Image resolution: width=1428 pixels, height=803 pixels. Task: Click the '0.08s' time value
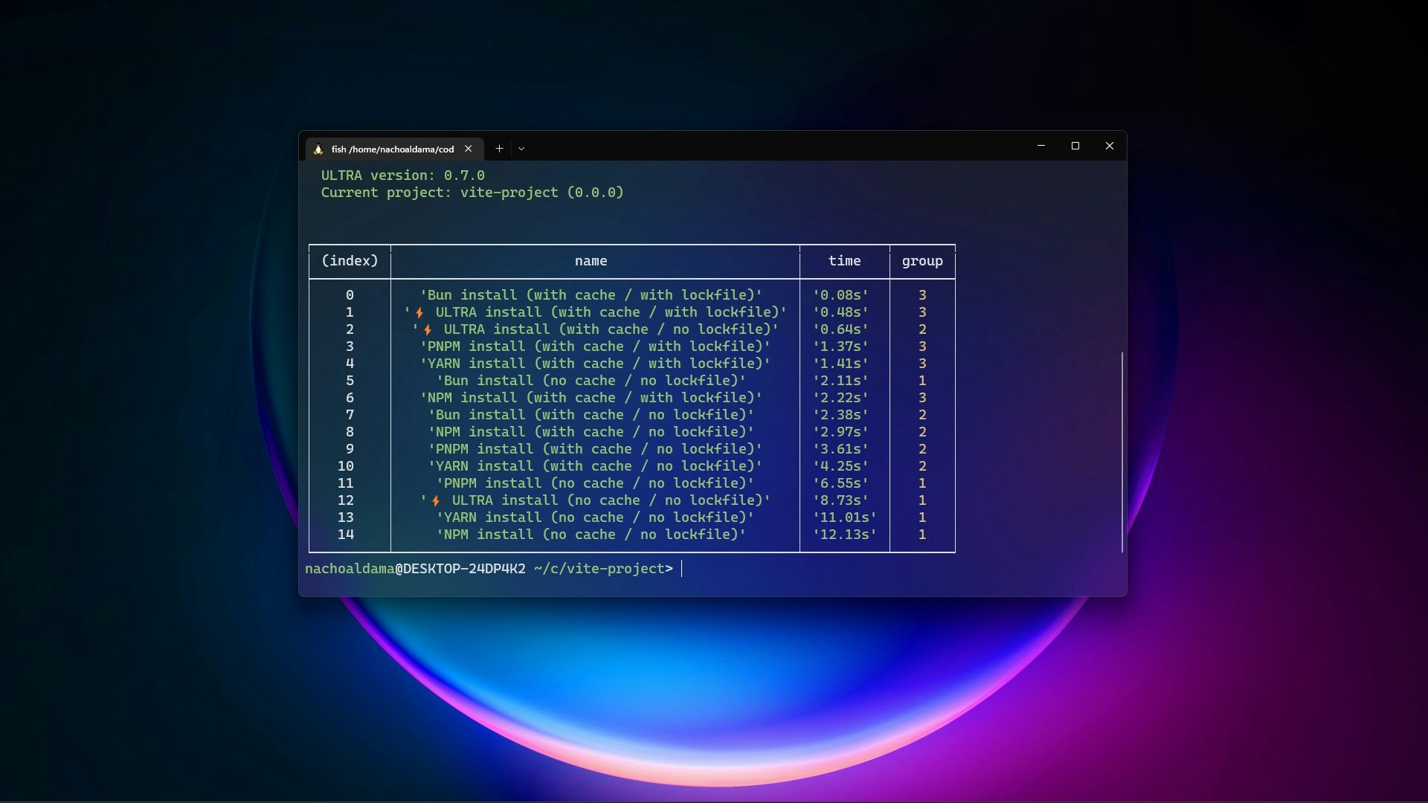840,295
